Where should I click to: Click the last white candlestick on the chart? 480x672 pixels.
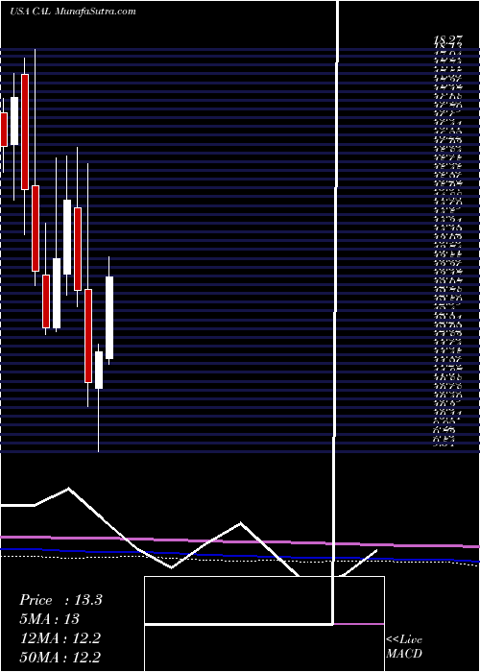coord(109,318)
